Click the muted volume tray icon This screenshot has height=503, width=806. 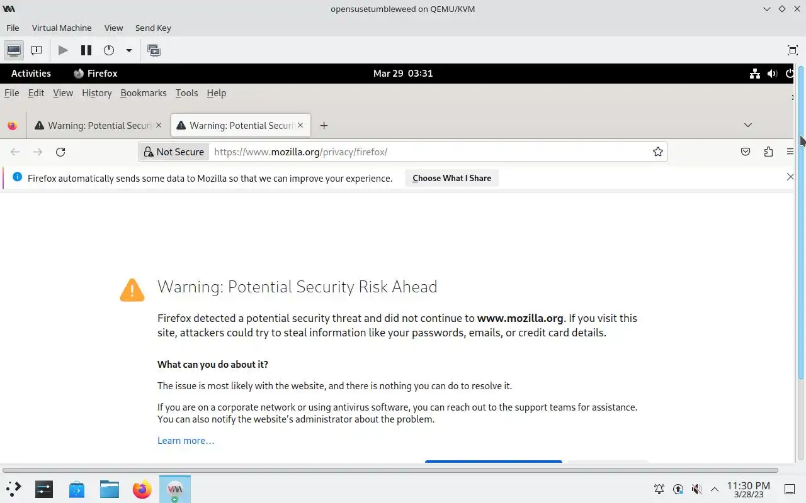[x=696, y=489]
